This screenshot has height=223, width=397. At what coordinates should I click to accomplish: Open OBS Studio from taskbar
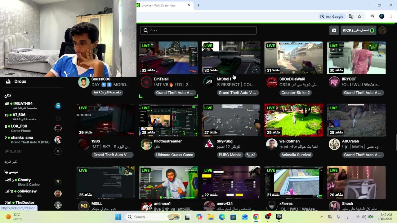[267, 217]
